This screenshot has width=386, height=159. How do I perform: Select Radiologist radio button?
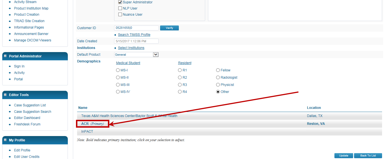pyautogui.click(x=218, y=78)
